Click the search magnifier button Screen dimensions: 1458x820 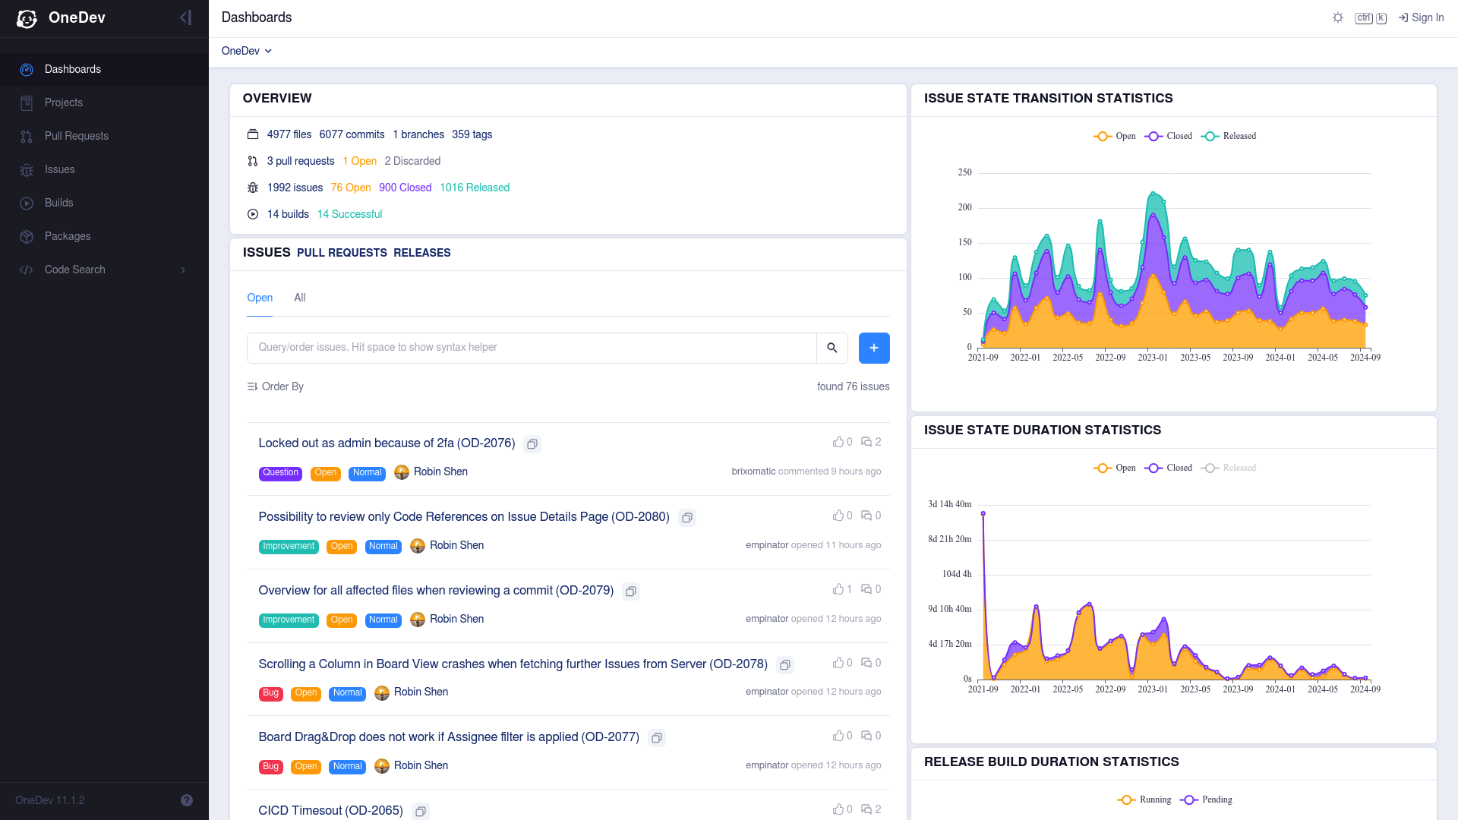pos(832,348)
